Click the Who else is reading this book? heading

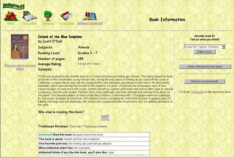(x=61, y=112)
